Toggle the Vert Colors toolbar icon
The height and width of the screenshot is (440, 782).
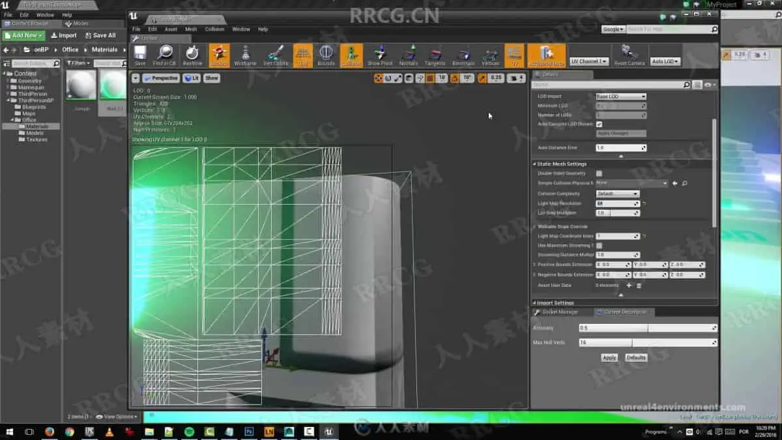pyautogui.click(x=276, y=55)
